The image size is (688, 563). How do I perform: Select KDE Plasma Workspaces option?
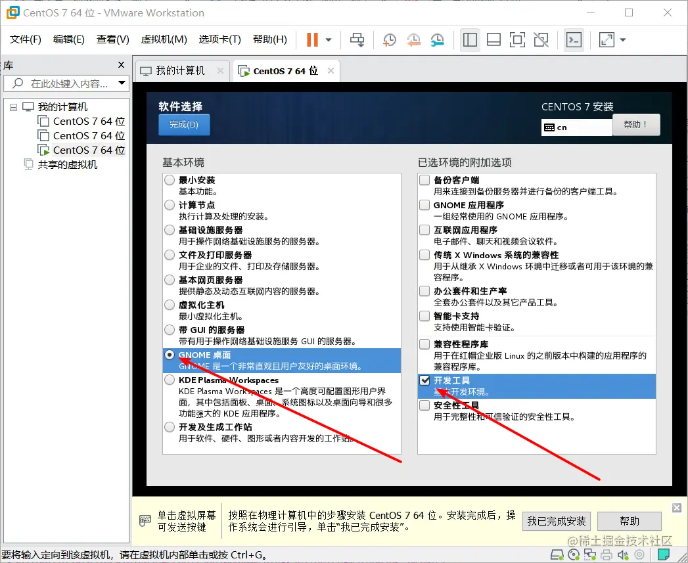point(170,380)
